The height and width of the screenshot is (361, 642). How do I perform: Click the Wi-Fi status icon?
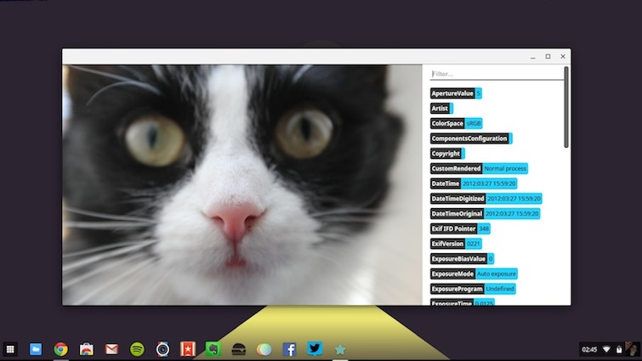coord(606,350)
